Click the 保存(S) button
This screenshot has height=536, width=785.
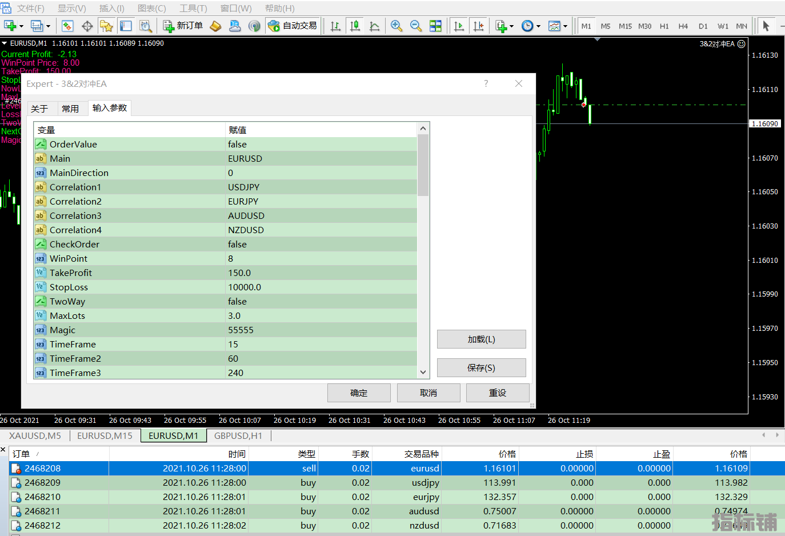click(482, 367)
